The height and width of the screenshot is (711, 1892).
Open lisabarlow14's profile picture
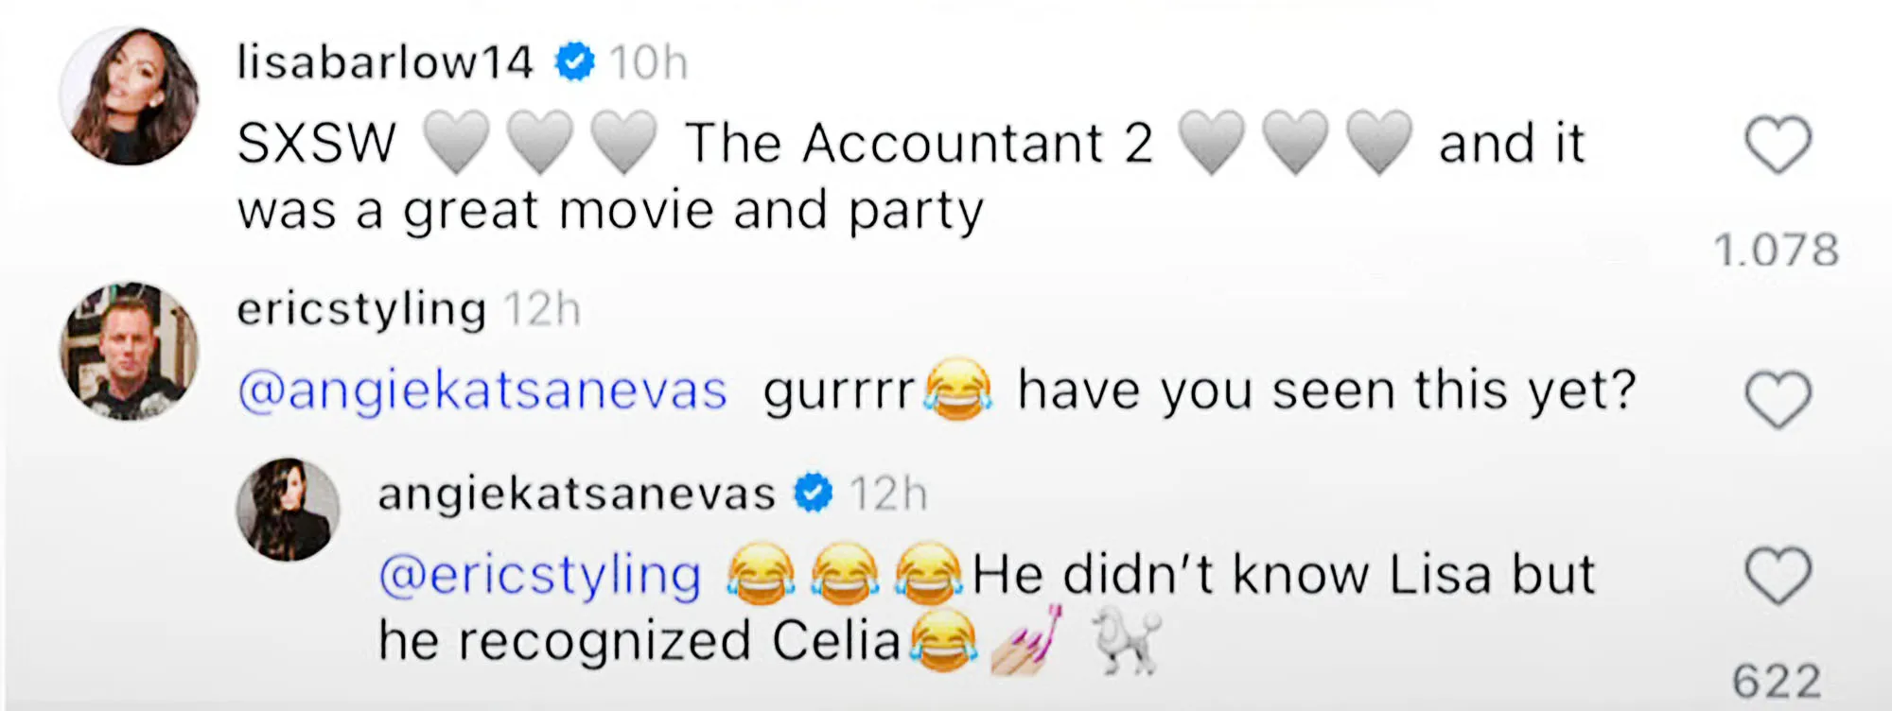(x=130, y=96)
